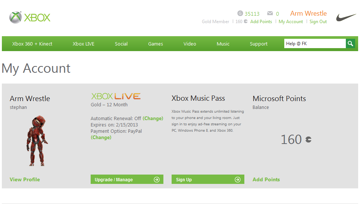The width and height of the screenshot is (360, 210).
Task: Open My Account link in header
Action: (291, 21)
